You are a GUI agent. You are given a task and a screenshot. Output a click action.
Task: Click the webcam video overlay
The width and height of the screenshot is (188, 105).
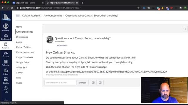[164, 90]
